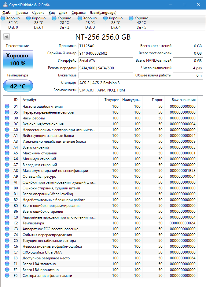Viewport: 206px width, 287px height.
Task: Open the Правка menu
Action: [x=22, y=13]
